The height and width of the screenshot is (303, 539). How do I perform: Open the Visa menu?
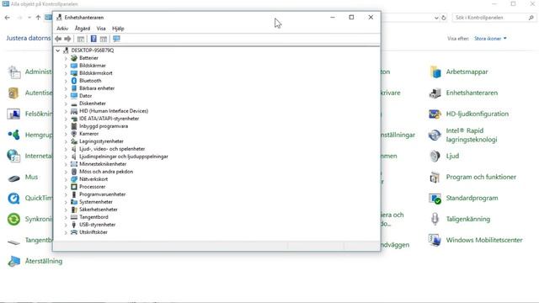(101, 29)
